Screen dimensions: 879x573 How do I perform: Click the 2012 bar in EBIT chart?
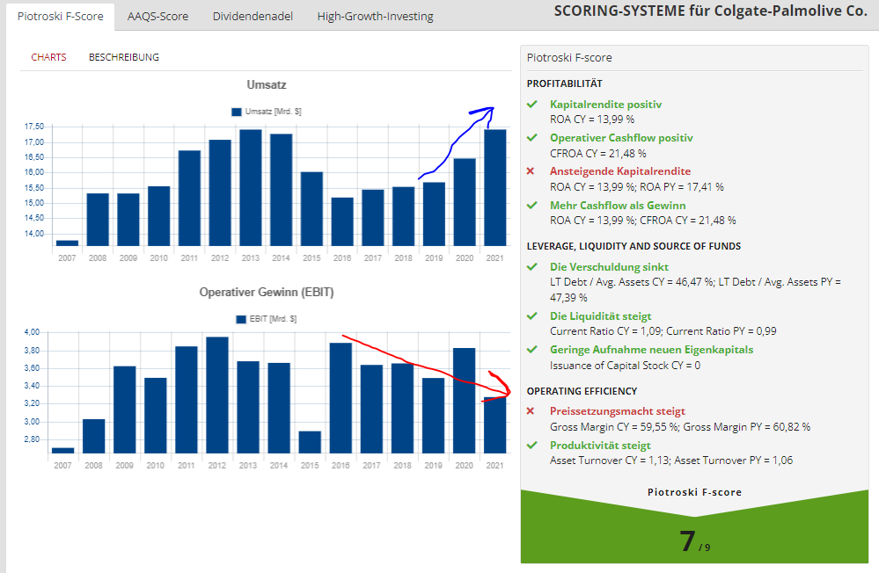217,395
